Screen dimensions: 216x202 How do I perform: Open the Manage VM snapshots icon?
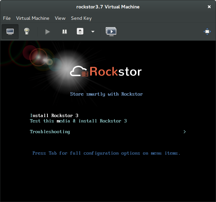(111, 32)
